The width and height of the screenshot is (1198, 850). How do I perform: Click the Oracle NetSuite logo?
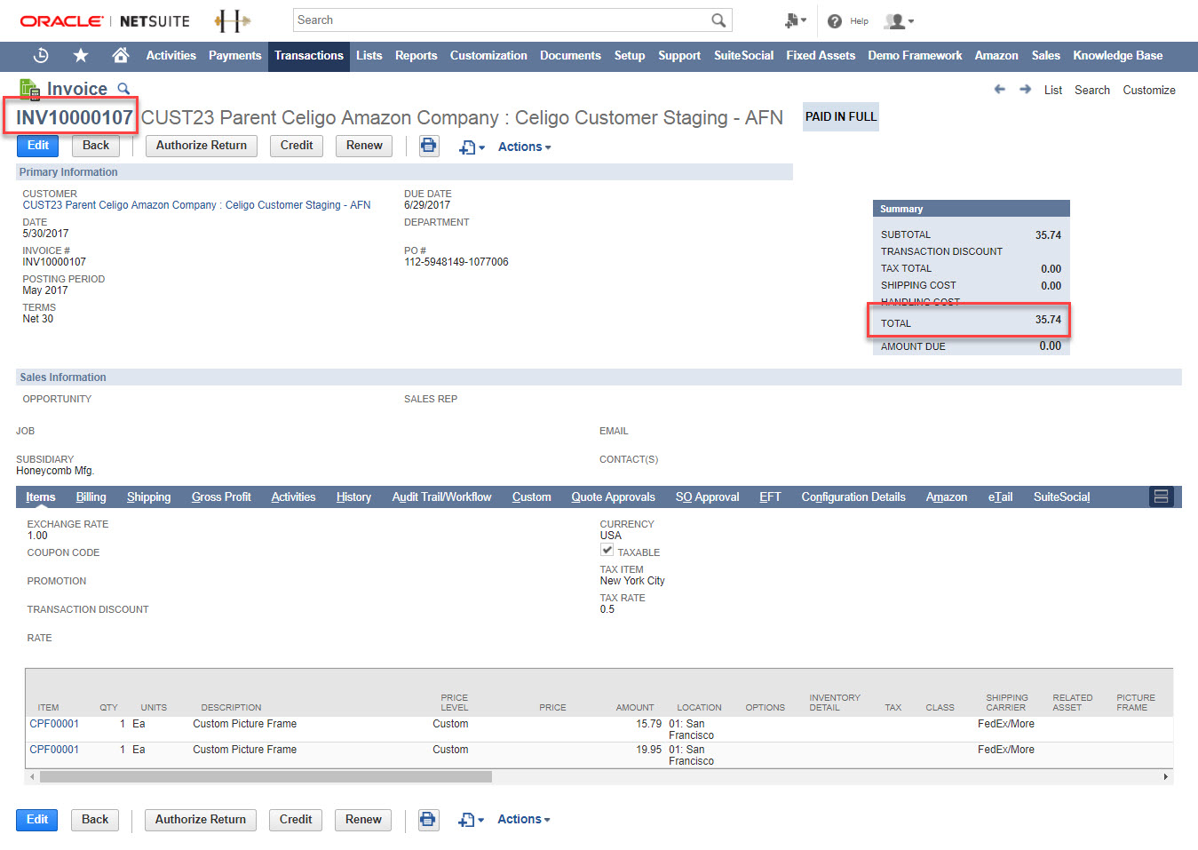(x=105, y=20)
